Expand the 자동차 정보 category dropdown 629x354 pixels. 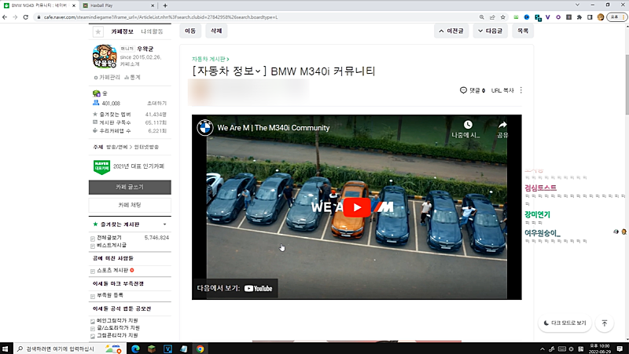click(258, 71)
